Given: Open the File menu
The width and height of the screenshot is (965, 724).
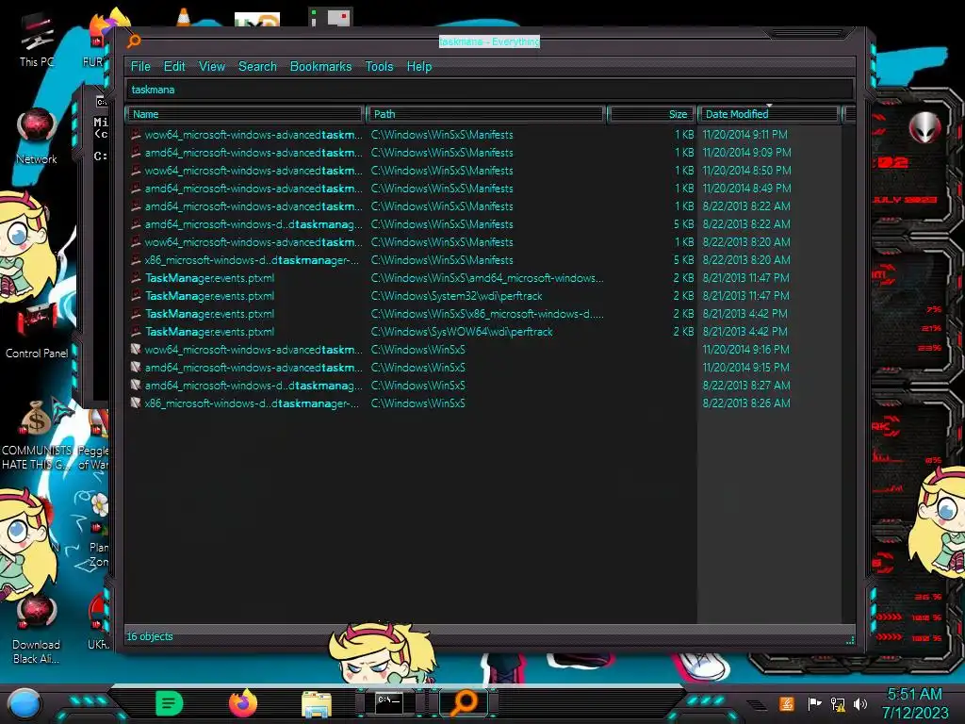Looking at the screenshot, I should pos(140,67).
